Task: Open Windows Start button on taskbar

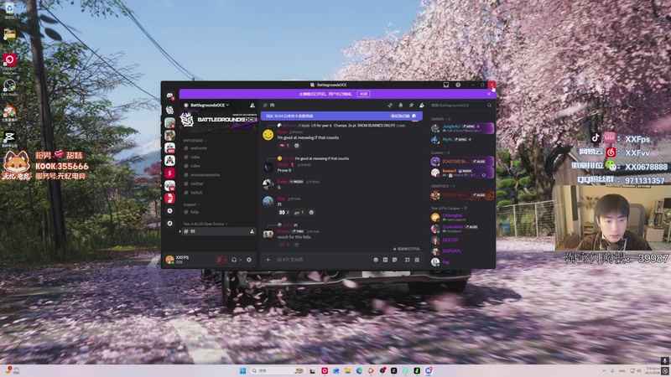Action: [x=242, y=370]
